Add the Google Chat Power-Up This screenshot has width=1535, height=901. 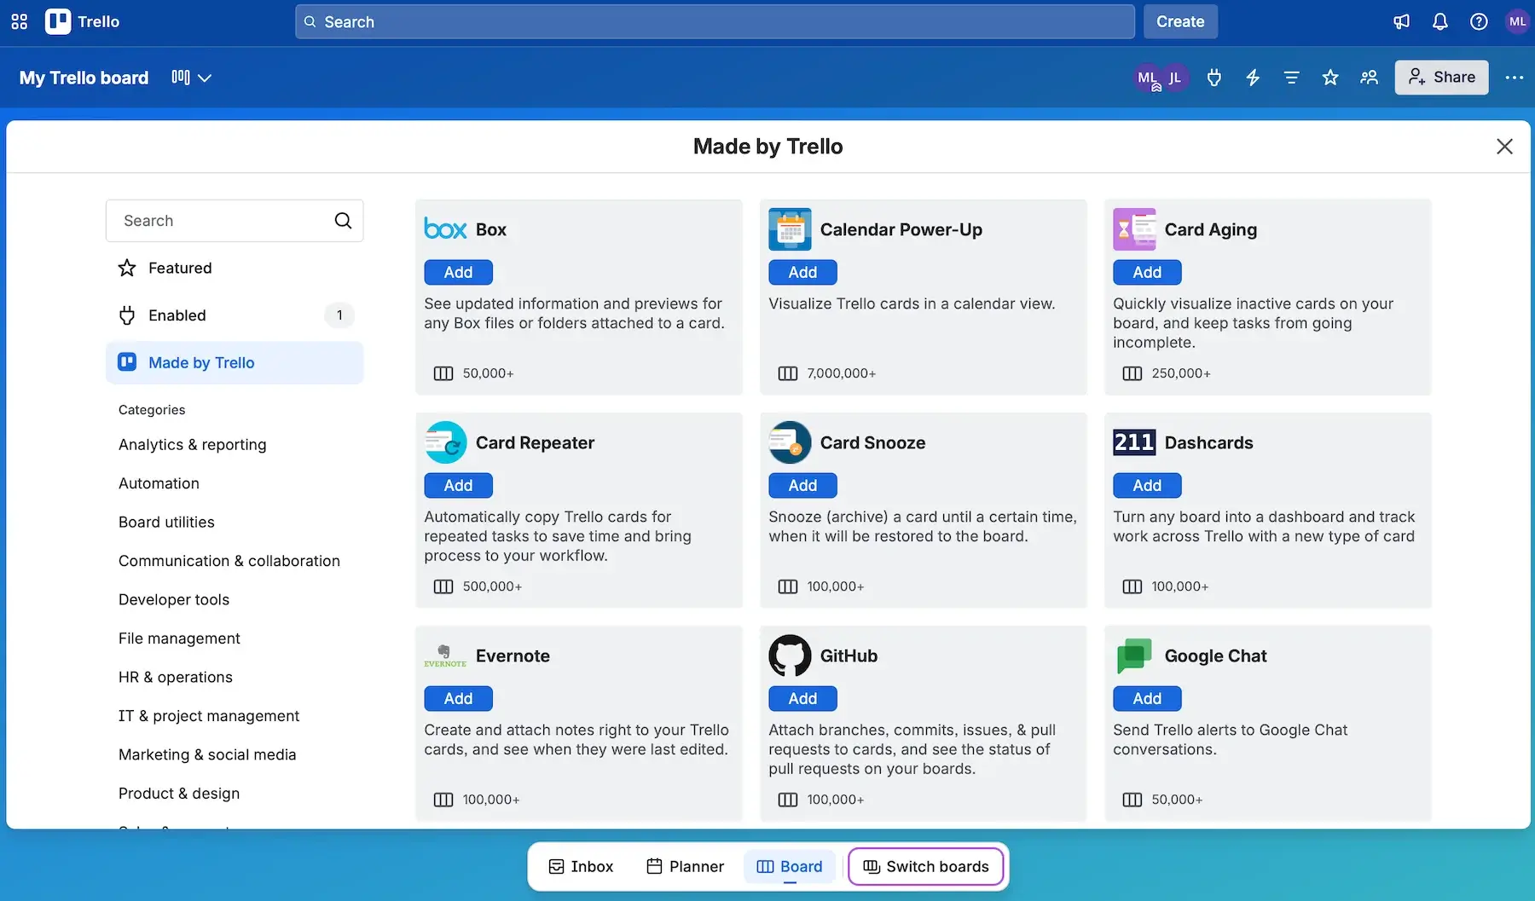click(x=1147, y=699)
